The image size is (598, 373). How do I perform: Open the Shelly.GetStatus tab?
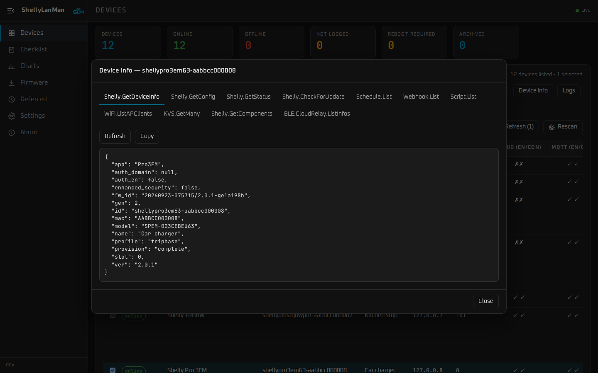pyautogui.click(x=249, y=97)
